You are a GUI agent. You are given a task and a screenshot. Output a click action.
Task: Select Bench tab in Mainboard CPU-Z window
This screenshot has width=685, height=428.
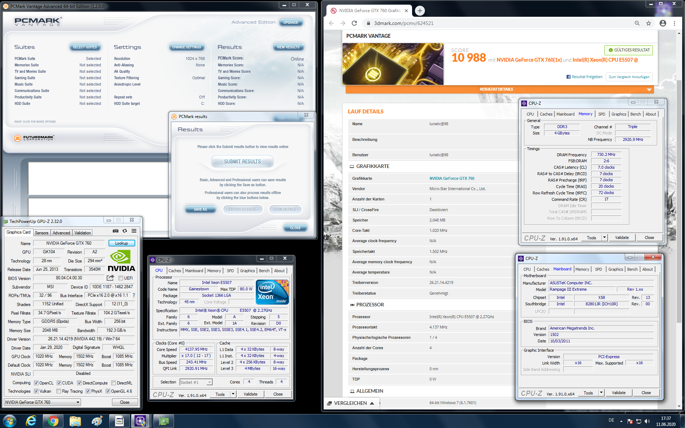632,269
